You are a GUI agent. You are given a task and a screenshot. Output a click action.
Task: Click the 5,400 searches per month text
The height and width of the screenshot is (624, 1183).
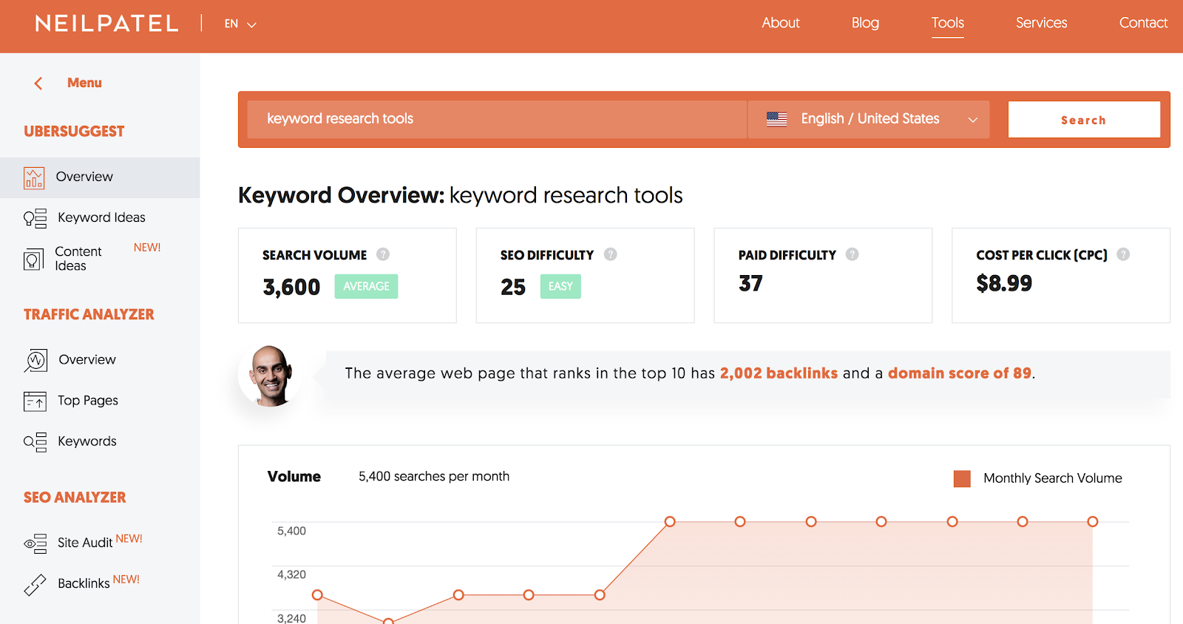point(434,477)
